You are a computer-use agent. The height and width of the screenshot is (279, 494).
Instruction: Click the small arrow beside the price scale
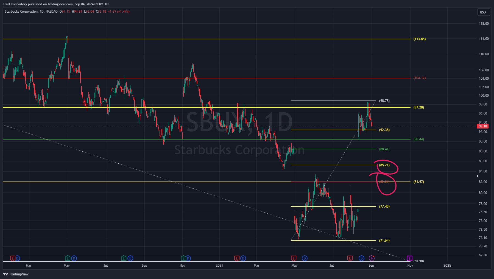(477, 176)
